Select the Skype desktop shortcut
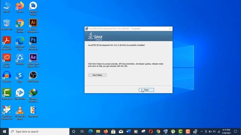 click(20, 77)
